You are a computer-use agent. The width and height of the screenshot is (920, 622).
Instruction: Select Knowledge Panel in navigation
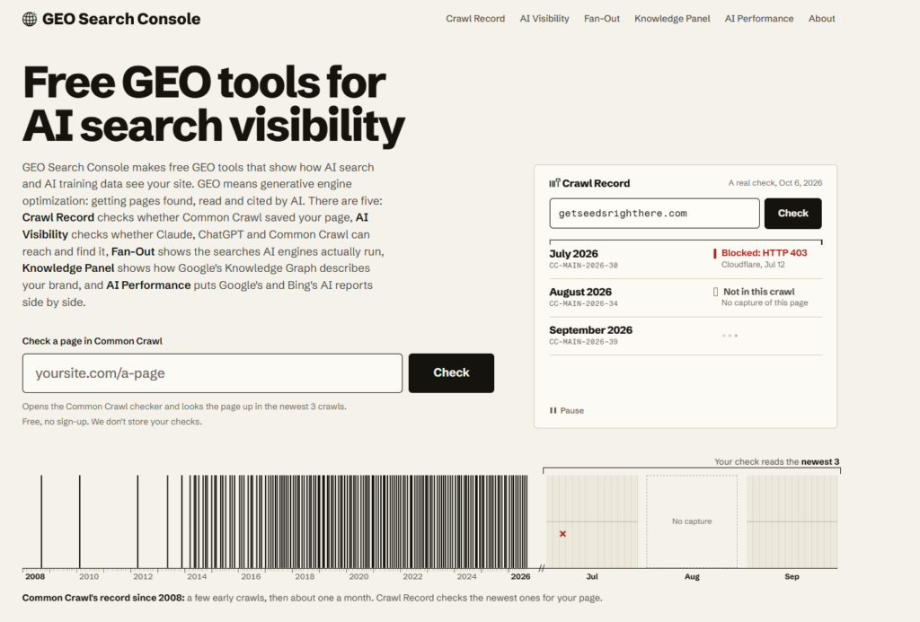pyautogui.click(x=672, y=19)
